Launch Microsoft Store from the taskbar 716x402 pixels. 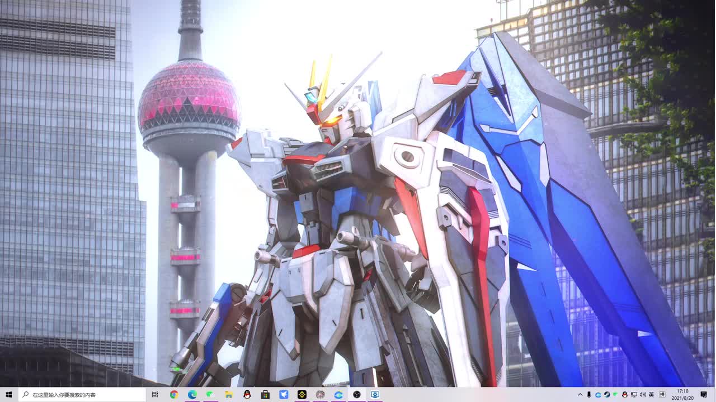265,394
